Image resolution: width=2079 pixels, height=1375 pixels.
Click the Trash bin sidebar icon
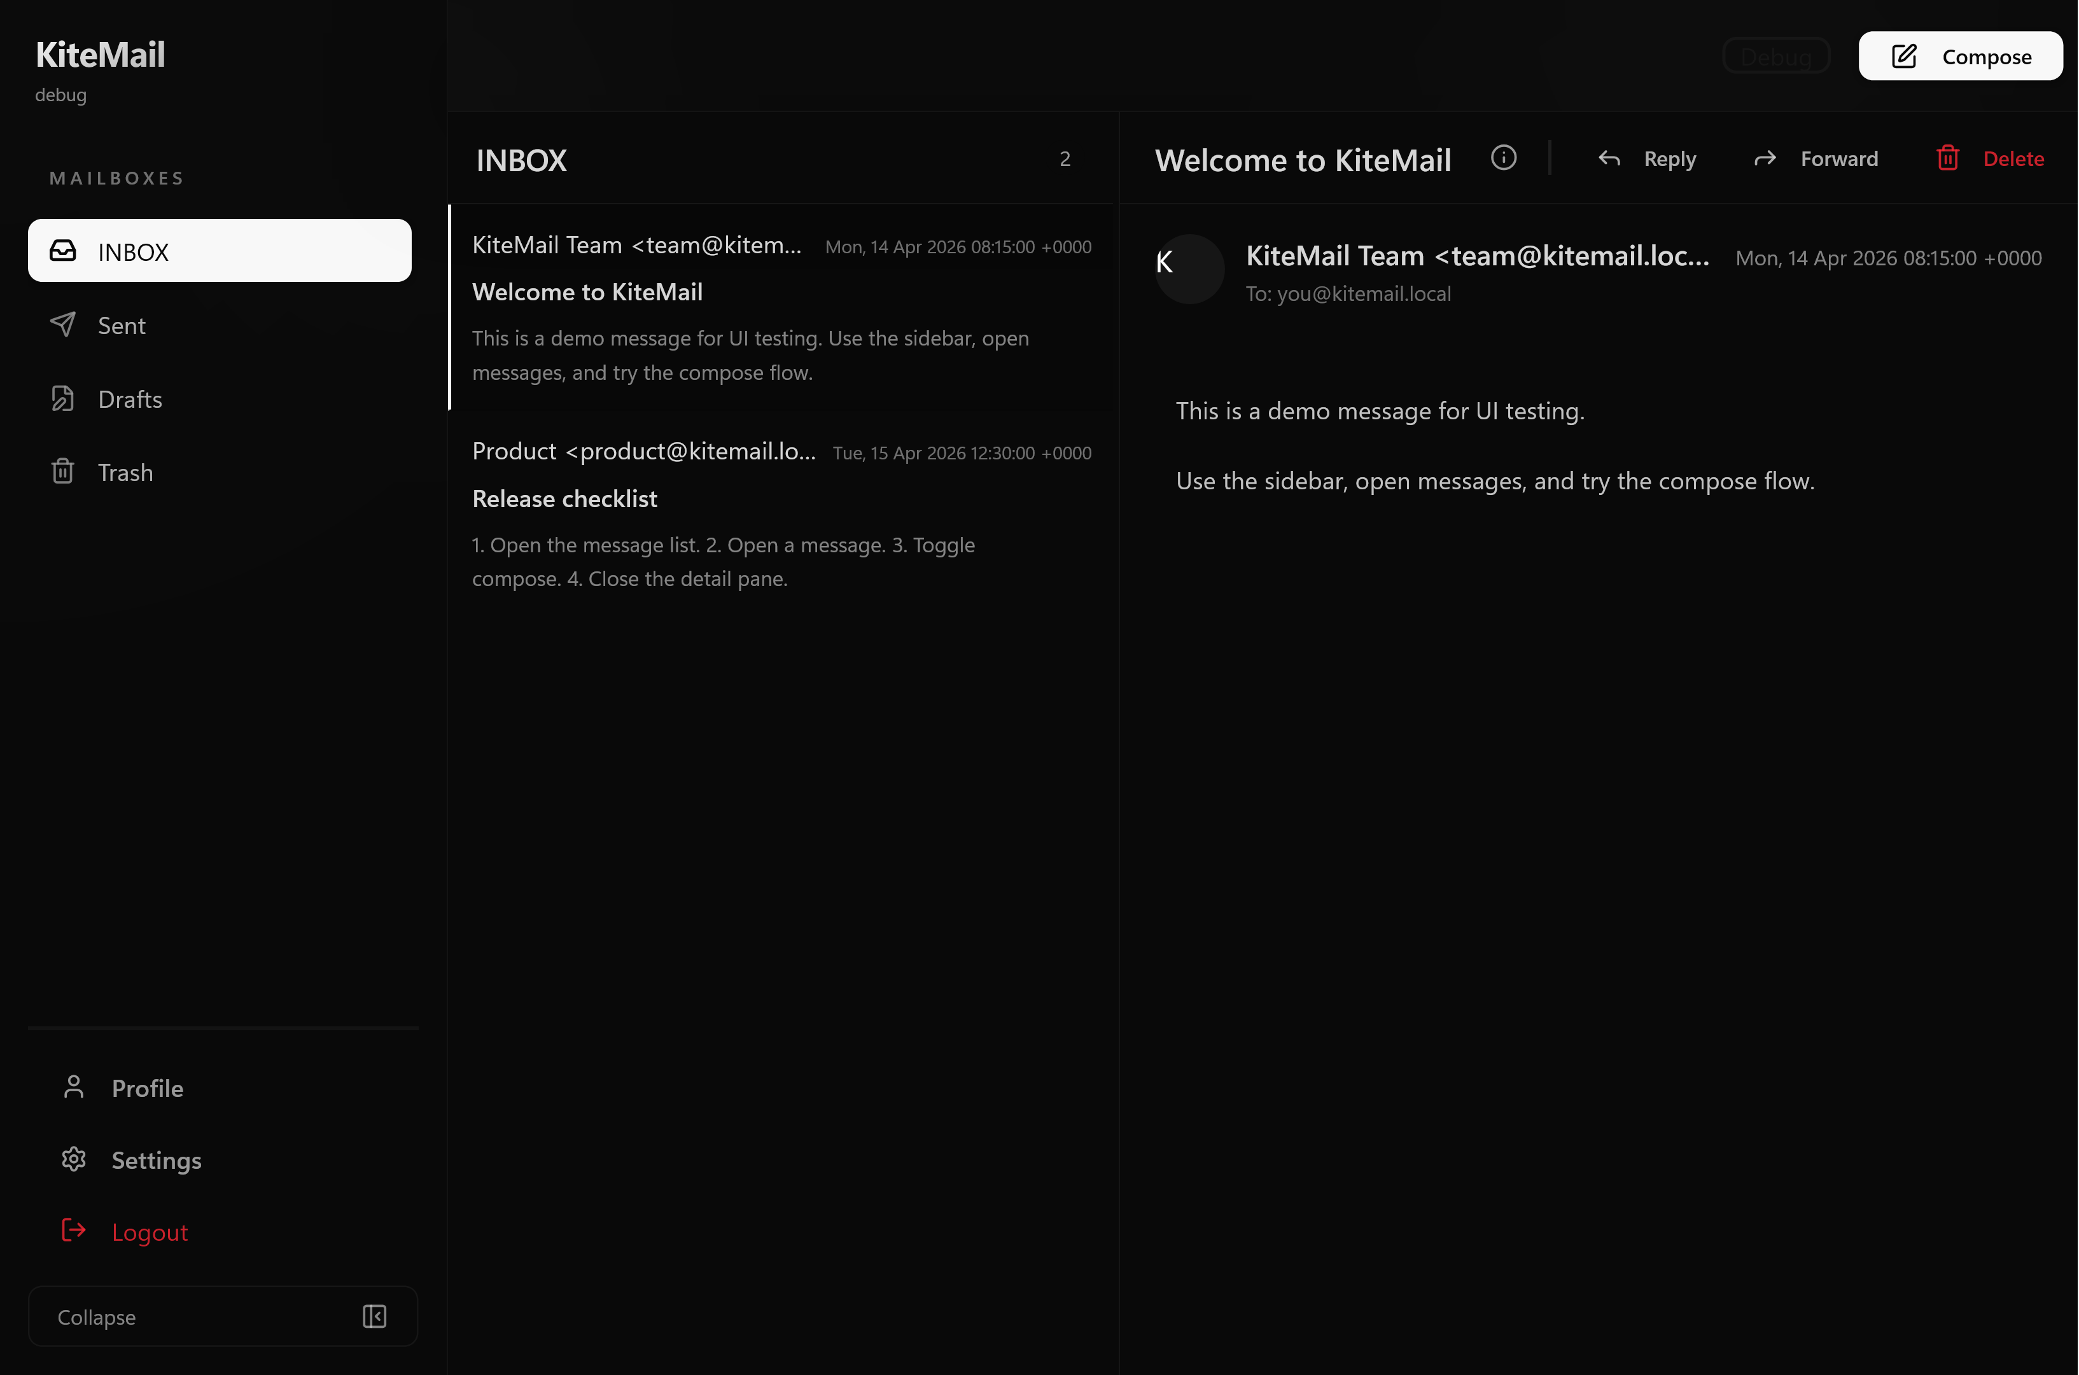point(63,471)
